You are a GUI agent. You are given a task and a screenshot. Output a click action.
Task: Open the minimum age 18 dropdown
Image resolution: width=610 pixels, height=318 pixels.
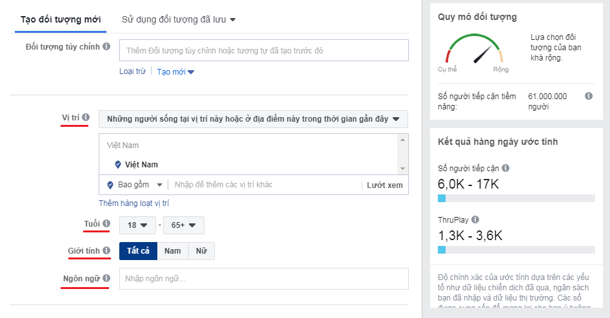coord(137,225)
